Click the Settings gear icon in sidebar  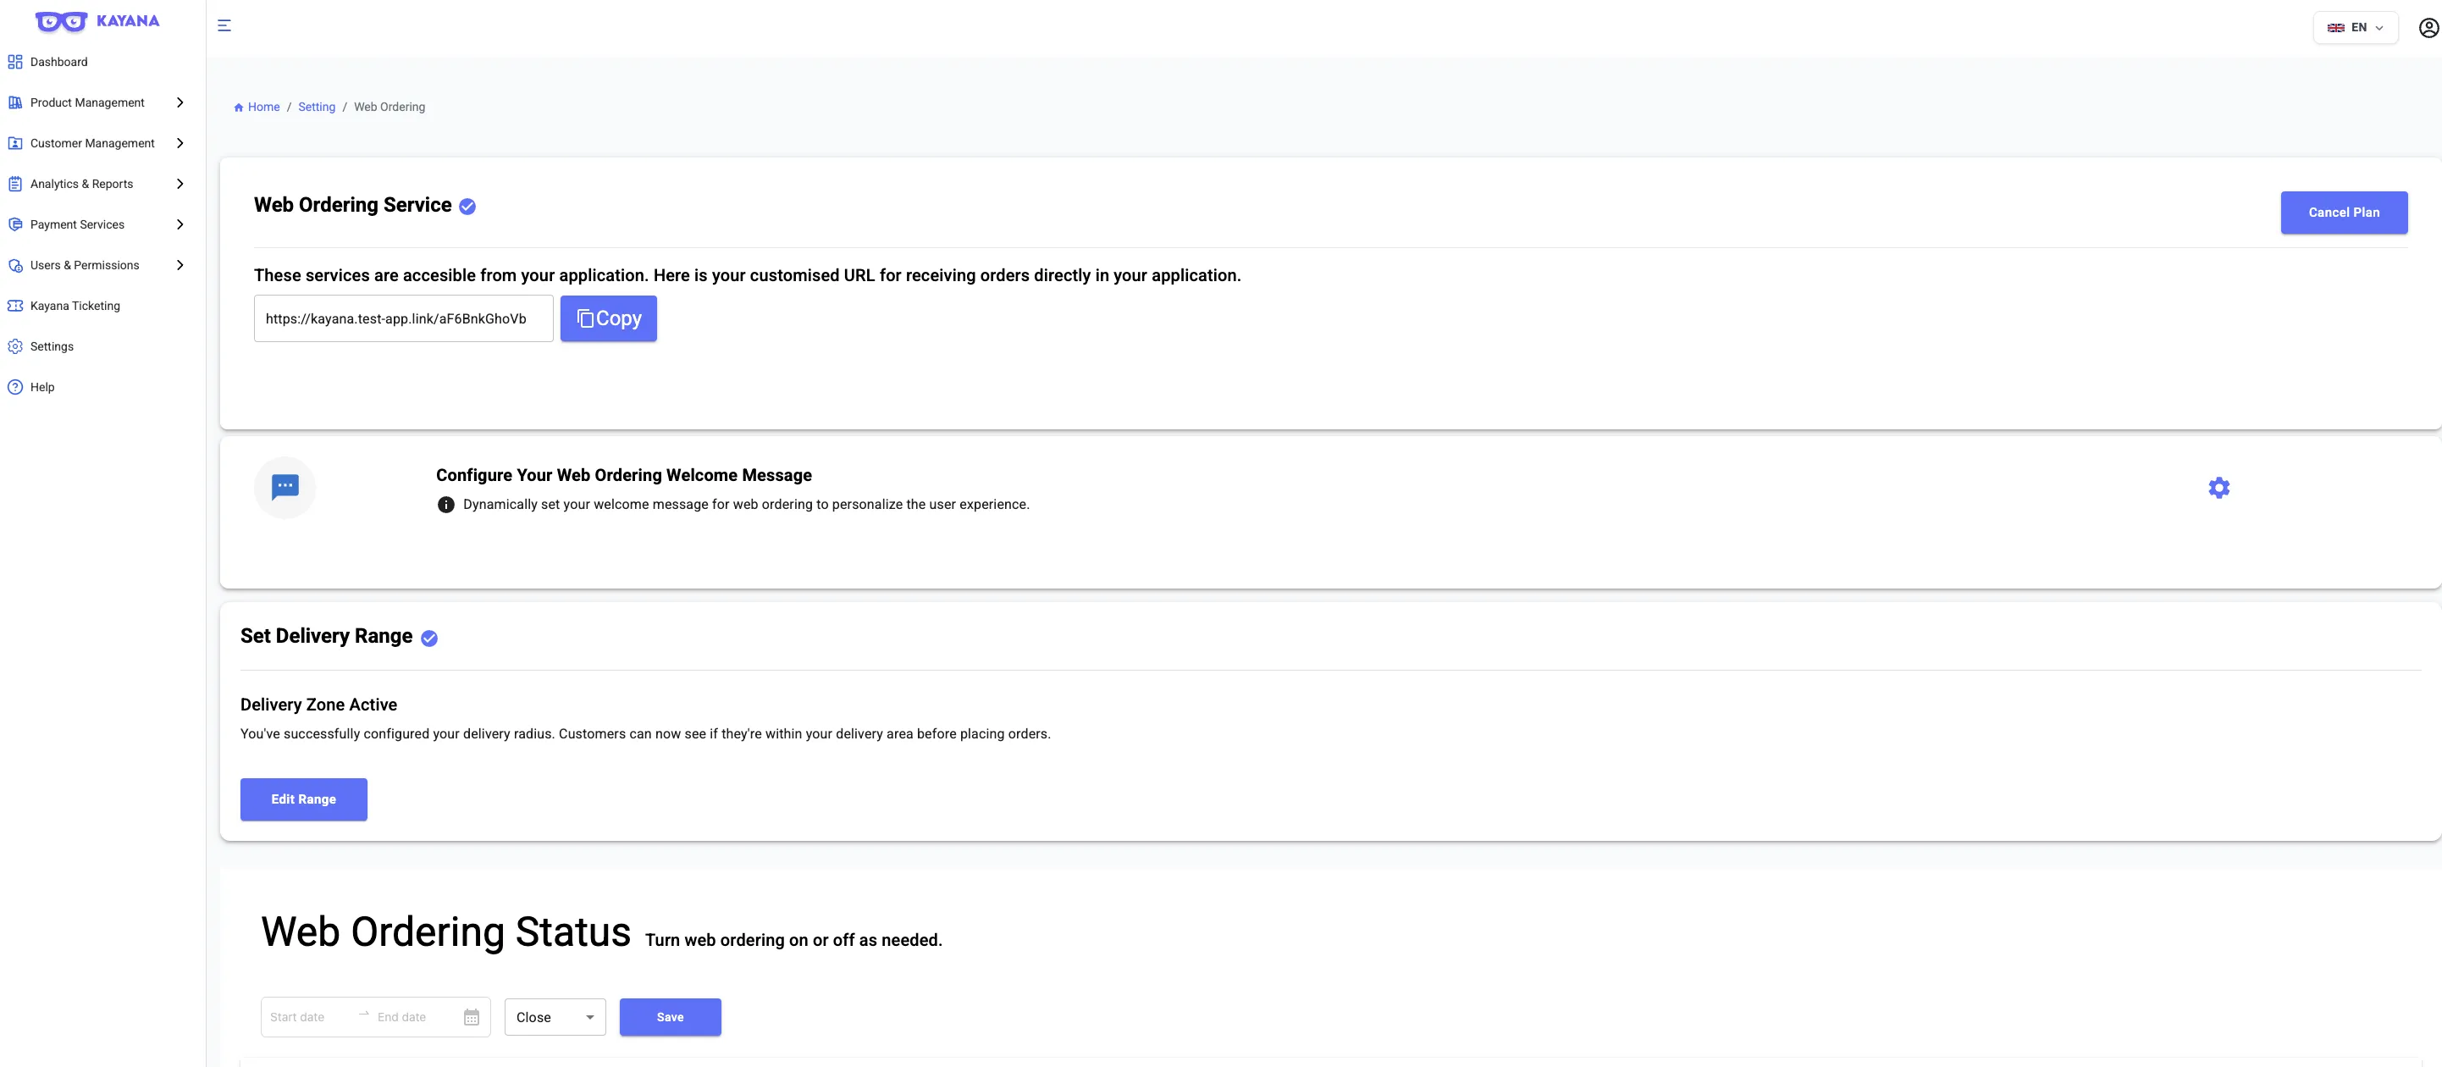[15, 346]
